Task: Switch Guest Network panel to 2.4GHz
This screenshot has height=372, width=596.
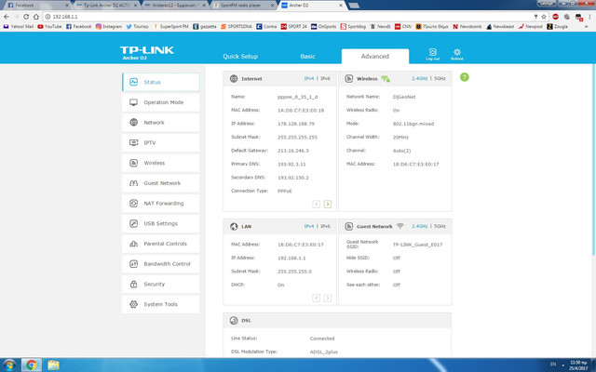Action: click(420, 226)
